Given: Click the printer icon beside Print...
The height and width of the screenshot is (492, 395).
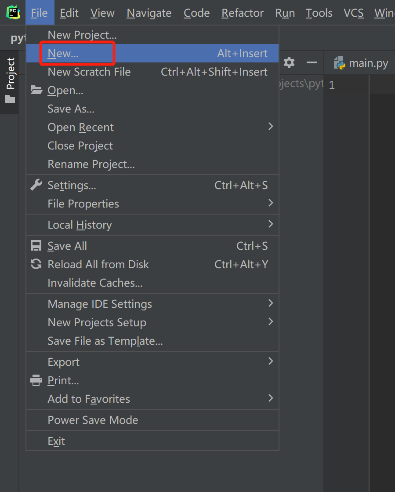Looking at the screenshot, I should click(x=36, y=380).
